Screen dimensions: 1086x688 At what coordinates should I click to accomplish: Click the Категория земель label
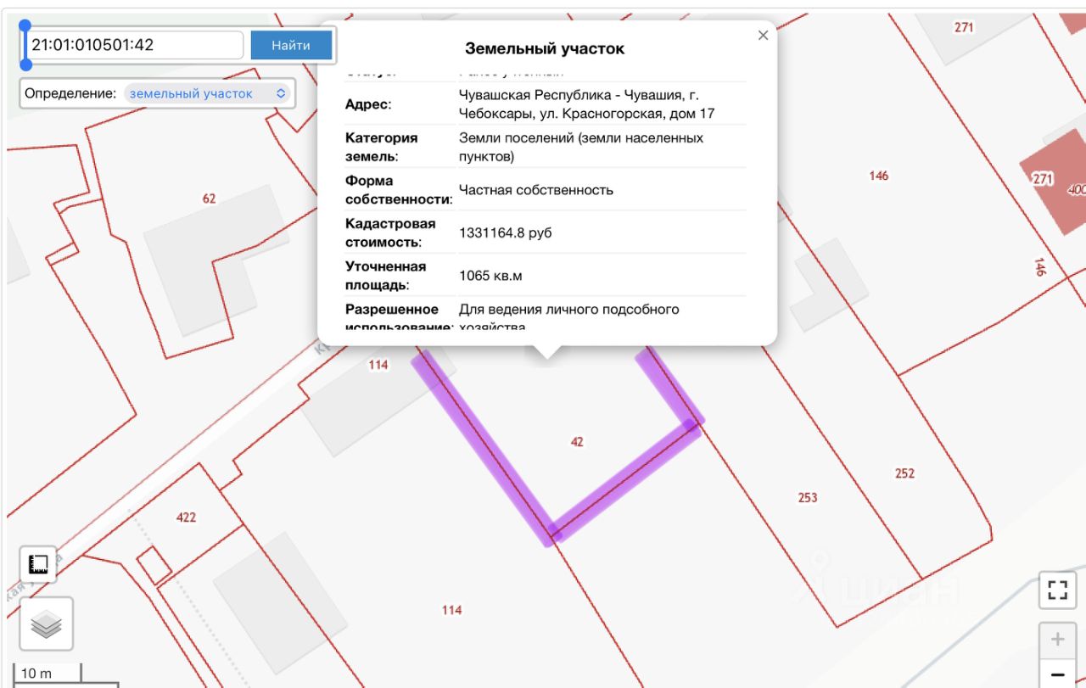pos(382,147)
